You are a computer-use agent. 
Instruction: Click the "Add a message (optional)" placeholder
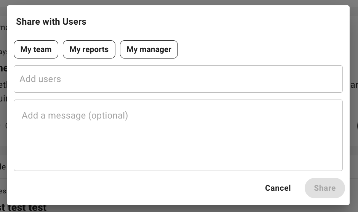[75, 115]
